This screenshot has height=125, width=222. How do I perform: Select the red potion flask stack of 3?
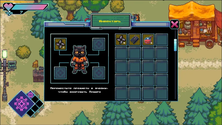point(148,40)
